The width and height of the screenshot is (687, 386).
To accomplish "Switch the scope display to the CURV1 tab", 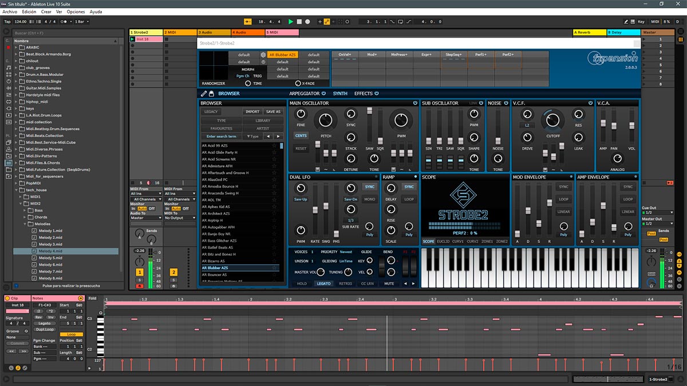I will [458, 242].
